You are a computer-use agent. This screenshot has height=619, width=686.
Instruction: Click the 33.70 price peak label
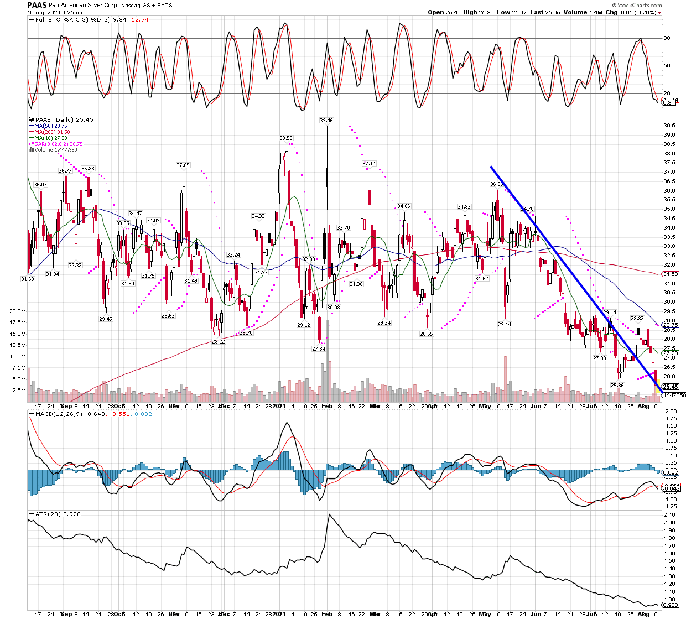click(344, 228)
